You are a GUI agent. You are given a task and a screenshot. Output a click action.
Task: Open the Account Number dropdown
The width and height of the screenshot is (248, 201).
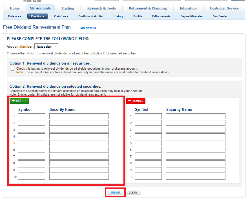46,47
